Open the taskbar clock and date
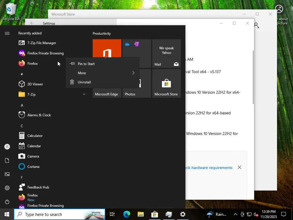Screen dimensions: 293x220 tap(269, 214)
